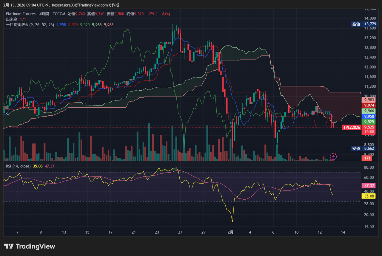The height and width of the screenshot is (256, 382).
Task: Click 14,000 on the price axis
Action: (369, 18)
